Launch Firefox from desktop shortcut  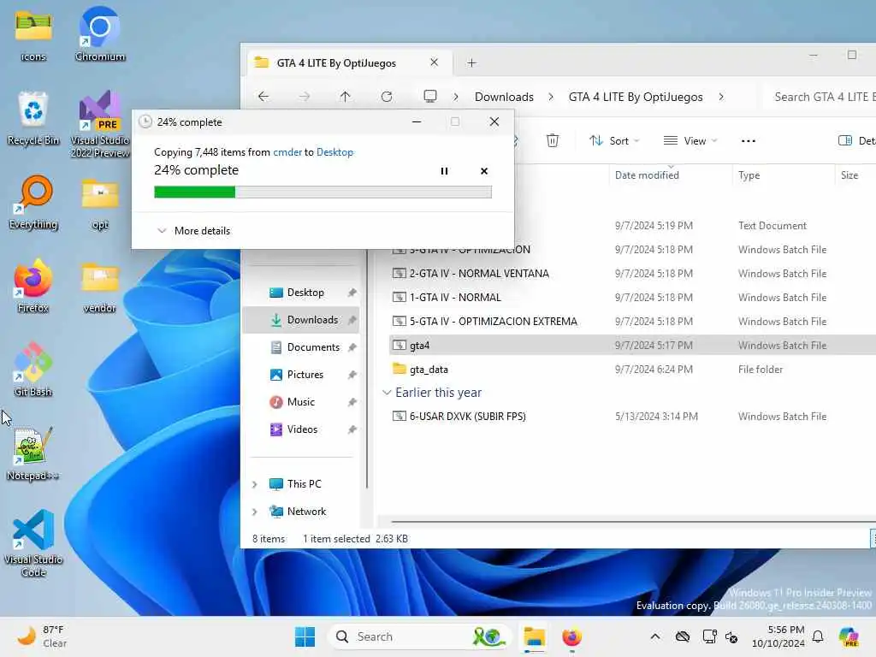click(33, 286)
